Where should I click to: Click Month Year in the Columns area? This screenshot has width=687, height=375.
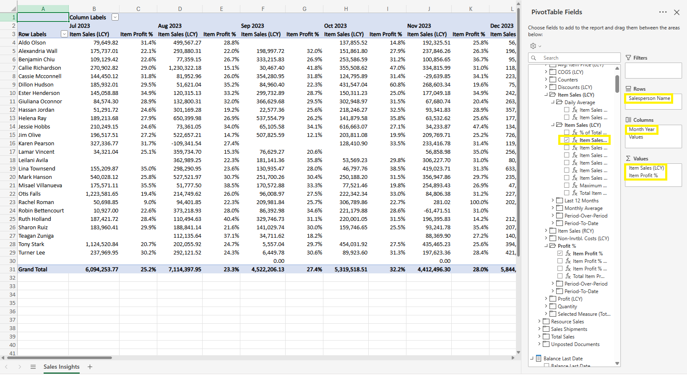[x=641, y=129]
